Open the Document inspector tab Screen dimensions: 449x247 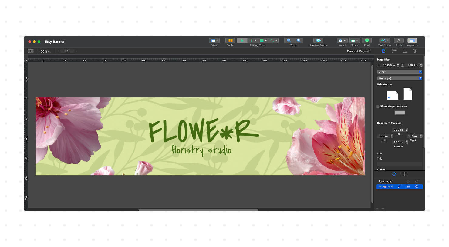[x=384, y=51]
